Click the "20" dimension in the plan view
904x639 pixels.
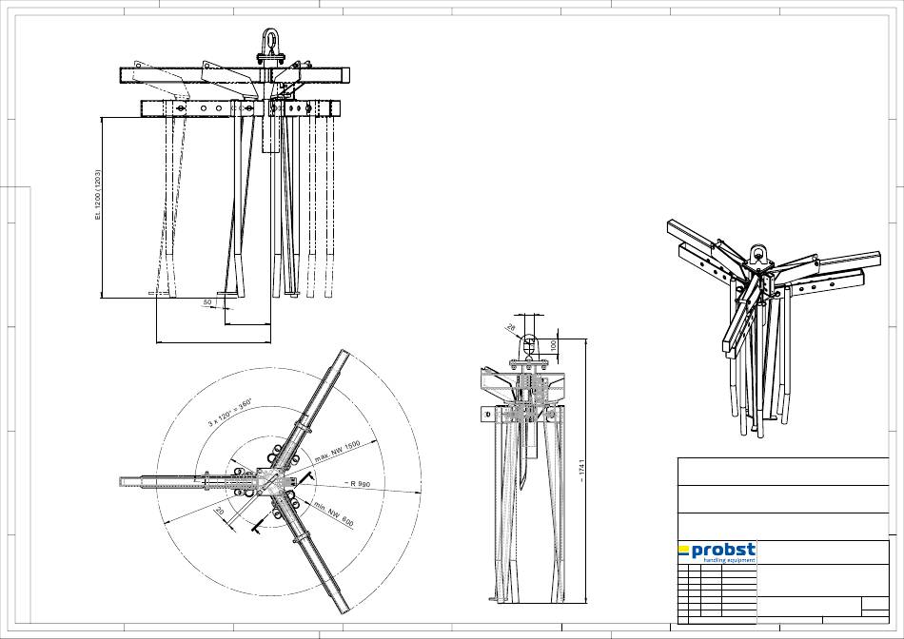point(219,511)
